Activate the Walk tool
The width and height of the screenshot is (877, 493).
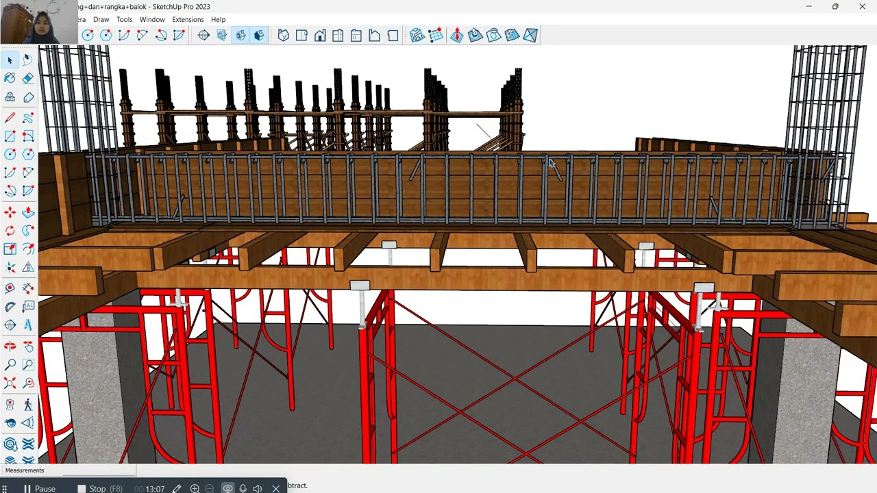click(28, 405)
